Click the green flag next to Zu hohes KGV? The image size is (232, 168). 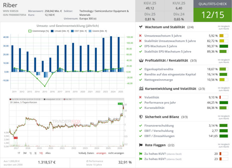tap(140, 159)
